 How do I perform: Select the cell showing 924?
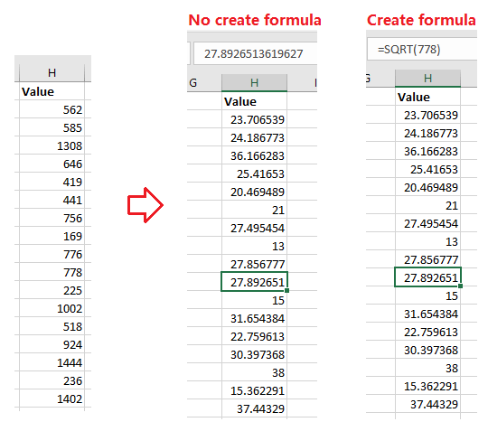(52, 344)
